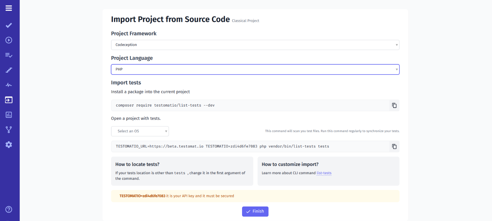Select the branches icon in the sidebar
Screen dimensions: 492x221
pos(9,129)
